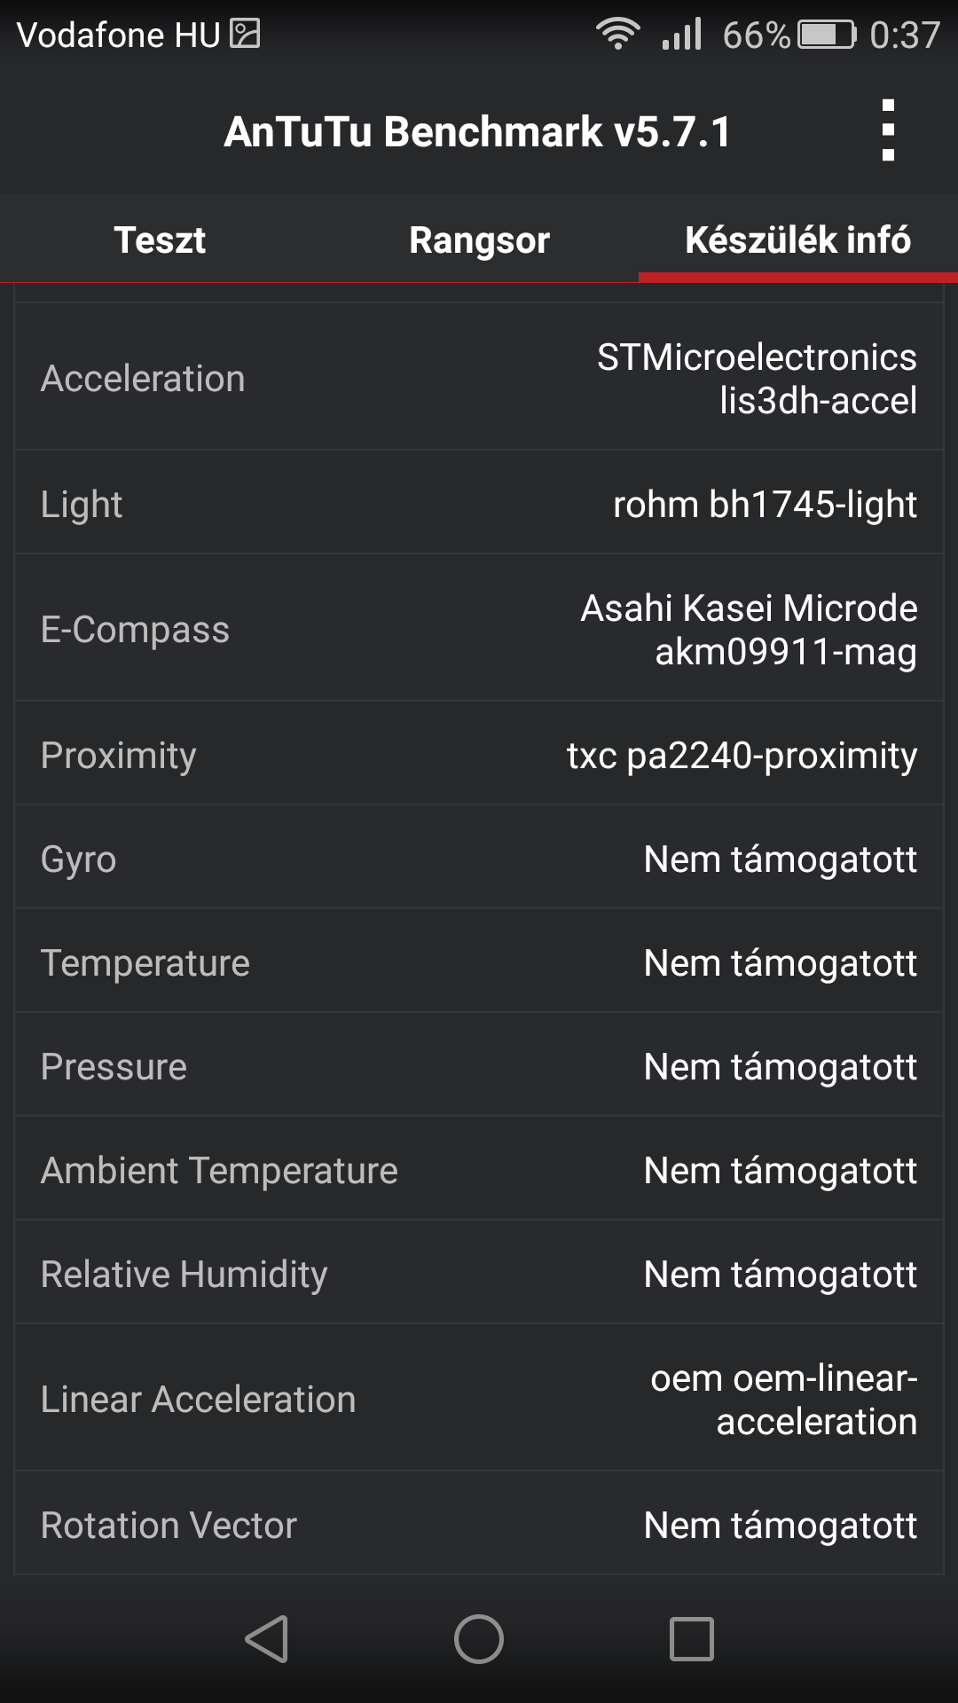Tap the Gyro row

pos(479,859)
